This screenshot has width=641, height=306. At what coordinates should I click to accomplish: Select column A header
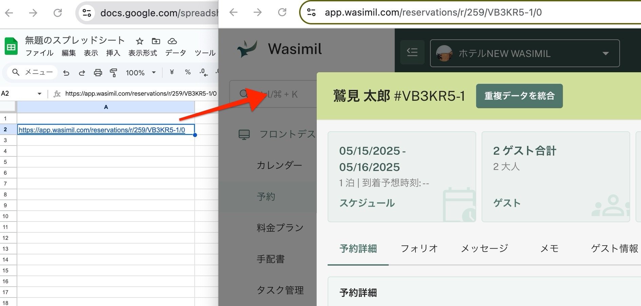(106, 107)
